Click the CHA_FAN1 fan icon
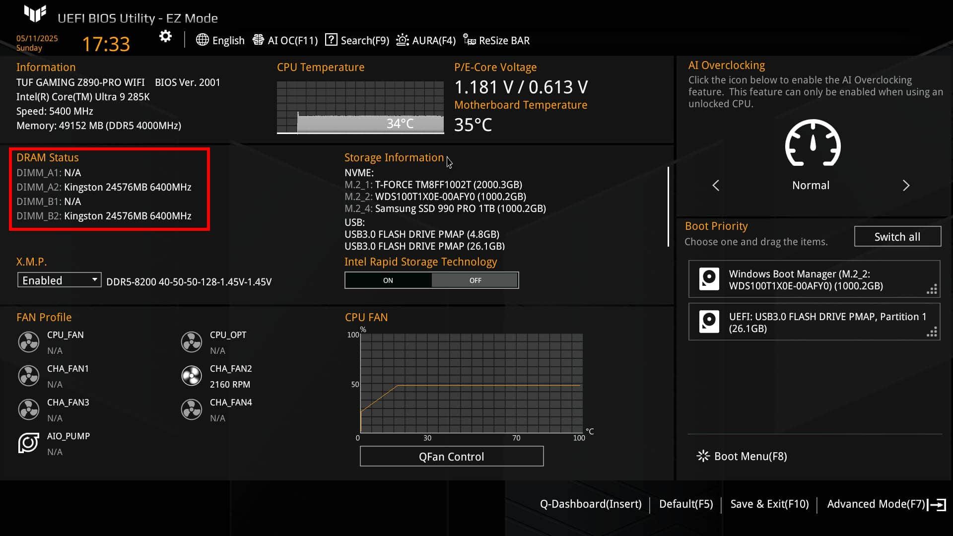This screenshot has height=536, width=953. [x=29, y=376]
